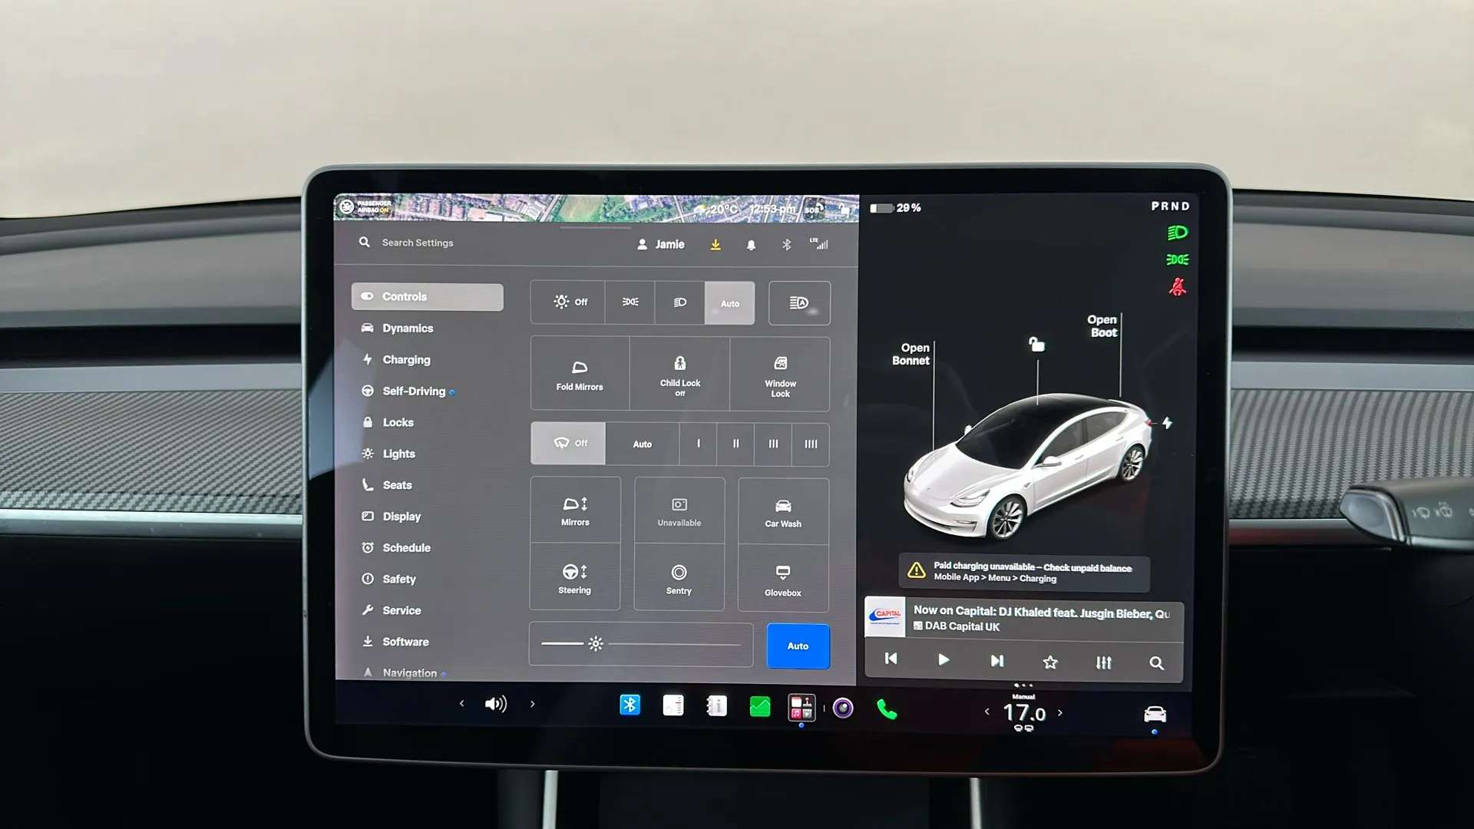
Task: Open the phone app in the bottom dock
Action: pyautogui.click(x=887, y=709)
